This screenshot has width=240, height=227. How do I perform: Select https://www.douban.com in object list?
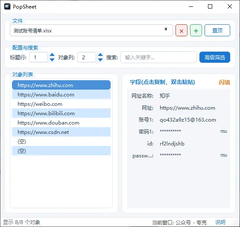[x=61, y=123]
